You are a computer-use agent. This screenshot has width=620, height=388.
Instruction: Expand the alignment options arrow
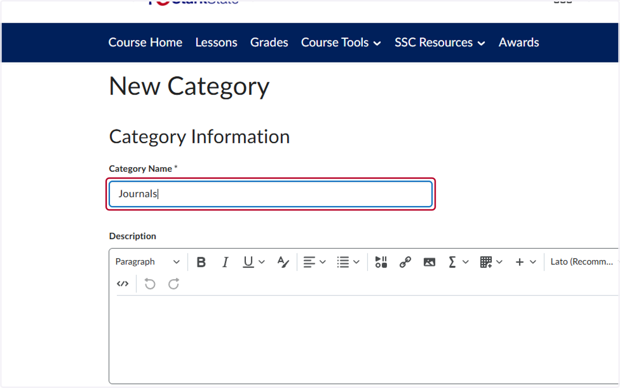(x=323, y=262)
